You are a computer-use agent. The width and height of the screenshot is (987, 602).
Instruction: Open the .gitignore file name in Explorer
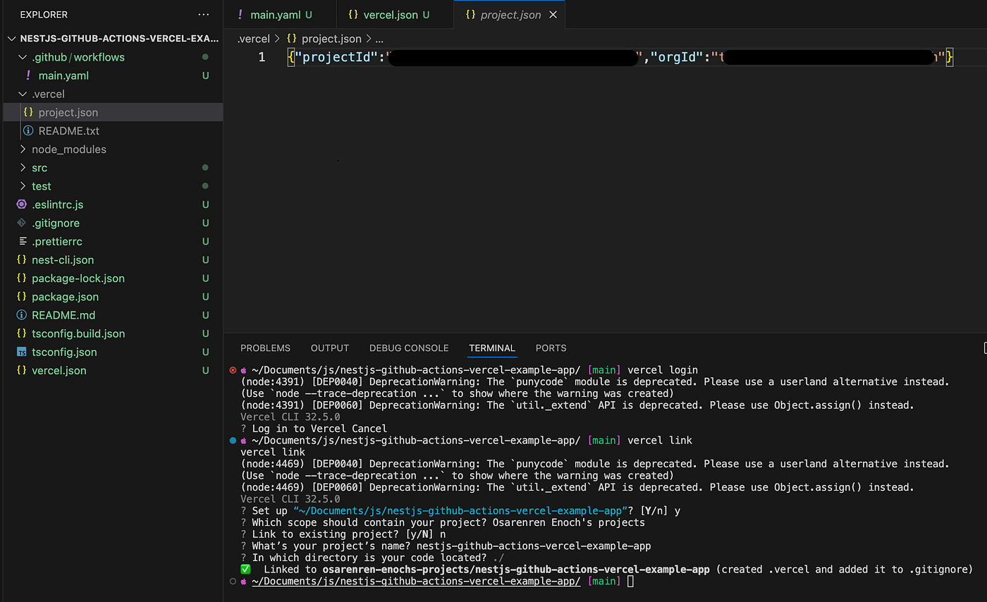56,223
